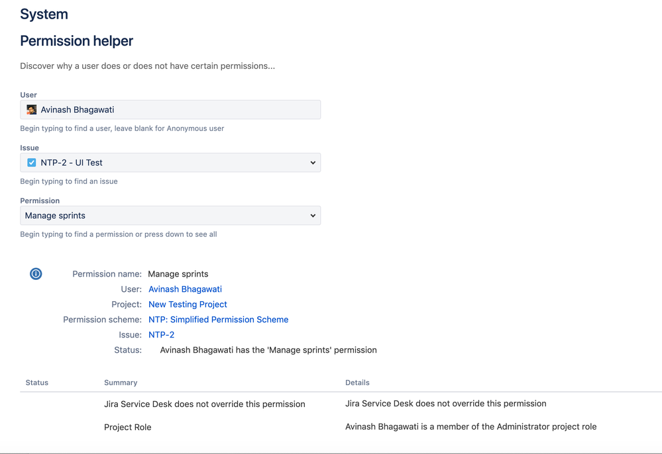The width and height of the screenshot is (662, 454).
Task: Click the chevron on the Issue selector
Action: tap(313, 162)
